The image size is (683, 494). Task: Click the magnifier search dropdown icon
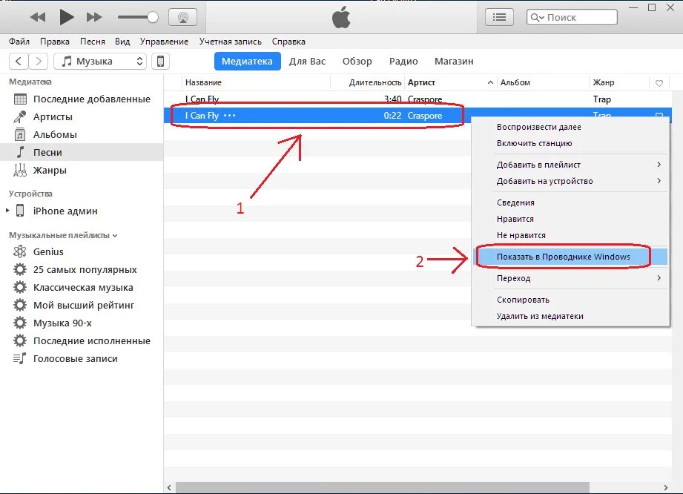[x=537, y=17]
